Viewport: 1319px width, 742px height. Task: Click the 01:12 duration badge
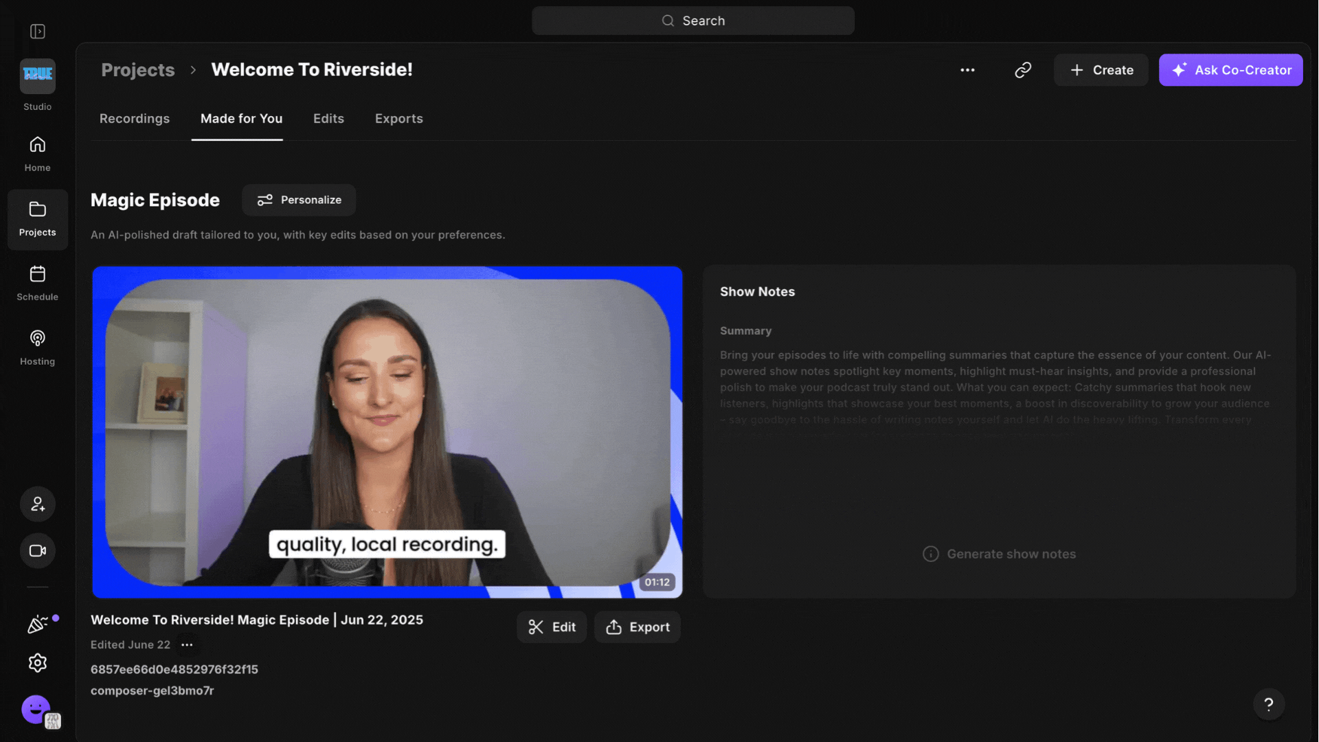[657, 583]
